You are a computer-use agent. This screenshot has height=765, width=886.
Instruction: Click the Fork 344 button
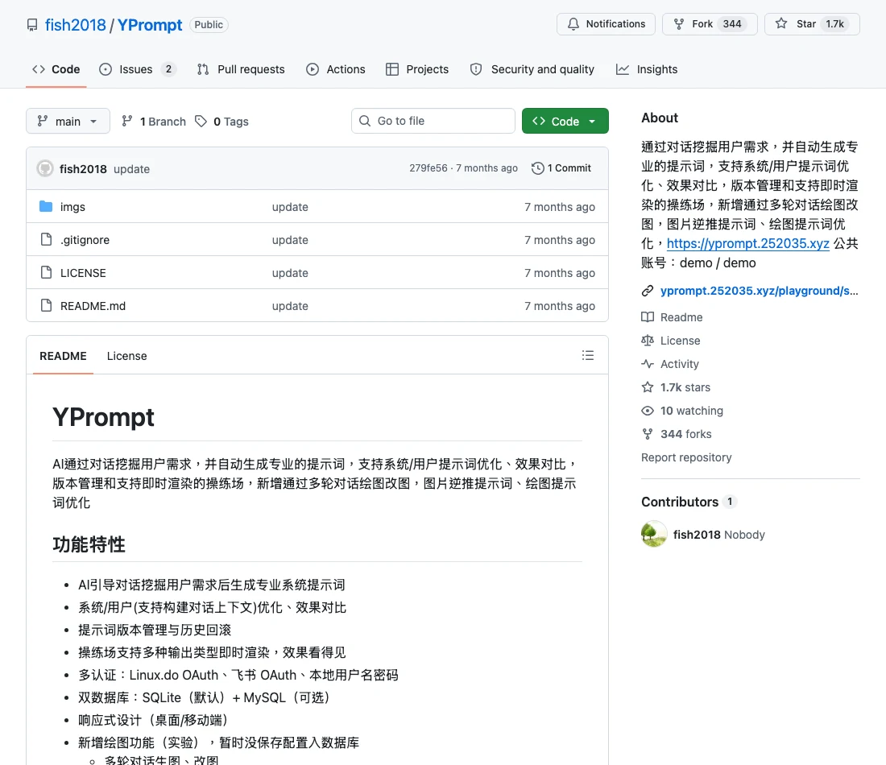pyautogui.click(x=710, y=23)
